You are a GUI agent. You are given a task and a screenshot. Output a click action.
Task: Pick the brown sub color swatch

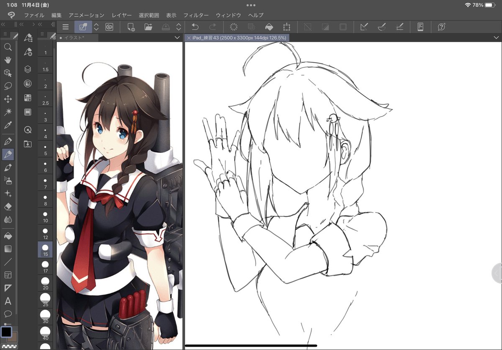click(x=13, y=337)
